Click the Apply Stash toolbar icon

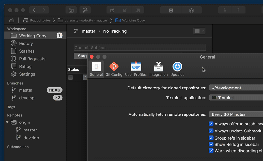(191, 10)
